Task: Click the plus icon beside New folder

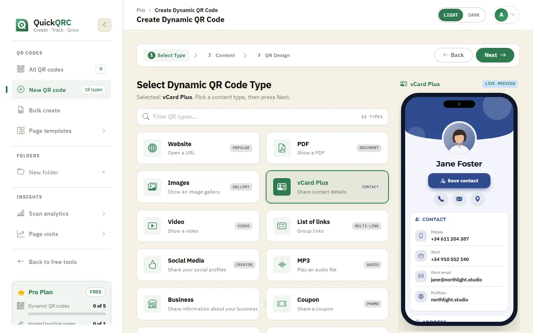Action: tap(104, 172)
